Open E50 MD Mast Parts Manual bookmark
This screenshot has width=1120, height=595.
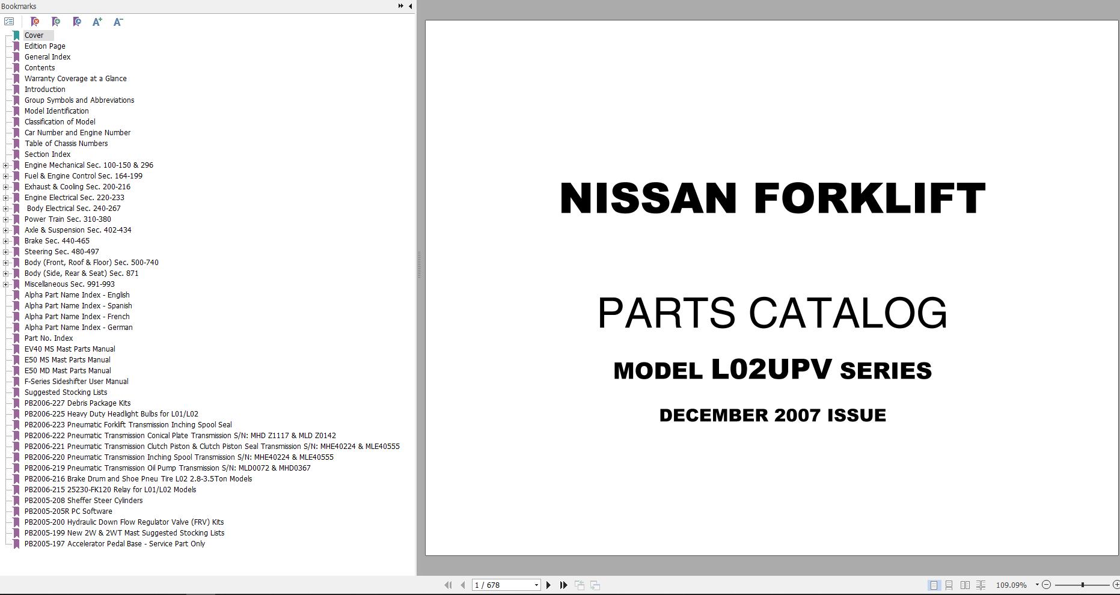[68, 371]
